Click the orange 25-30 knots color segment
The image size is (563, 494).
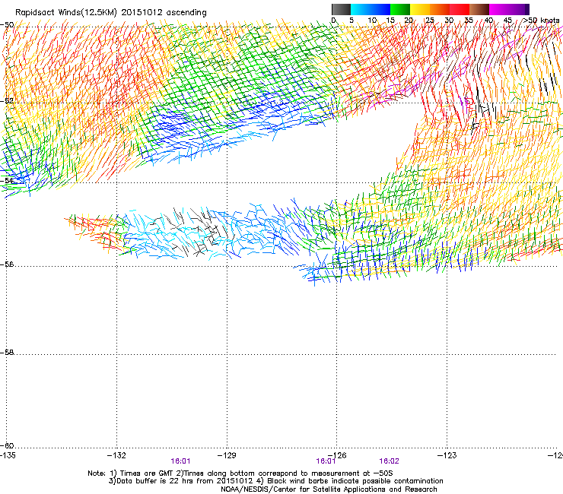pyautogui.click(x=440, y=9)
